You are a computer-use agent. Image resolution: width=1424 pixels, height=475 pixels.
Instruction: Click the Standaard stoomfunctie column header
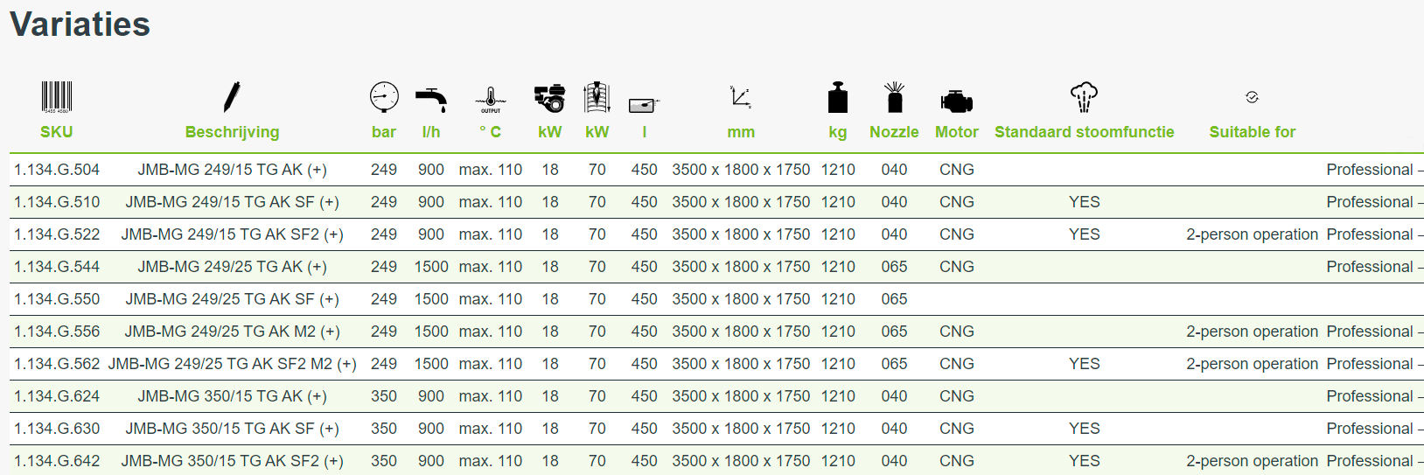(1085, 132)
